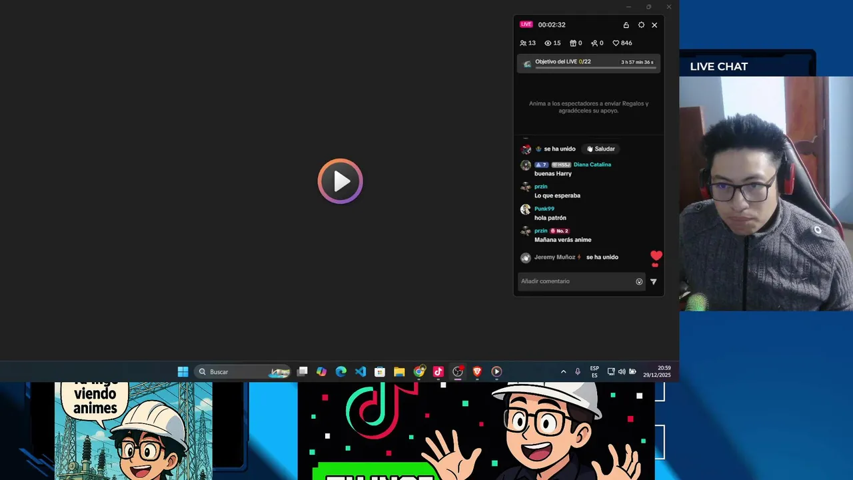Screen dimensions: 853x480
Task: Open Punk99's username in chat
Action: 544,209
